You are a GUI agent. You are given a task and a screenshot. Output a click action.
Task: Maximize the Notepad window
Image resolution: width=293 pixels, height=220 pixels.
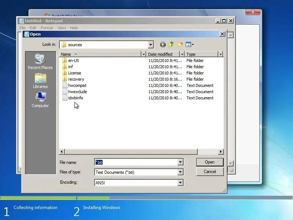point(224,21)
